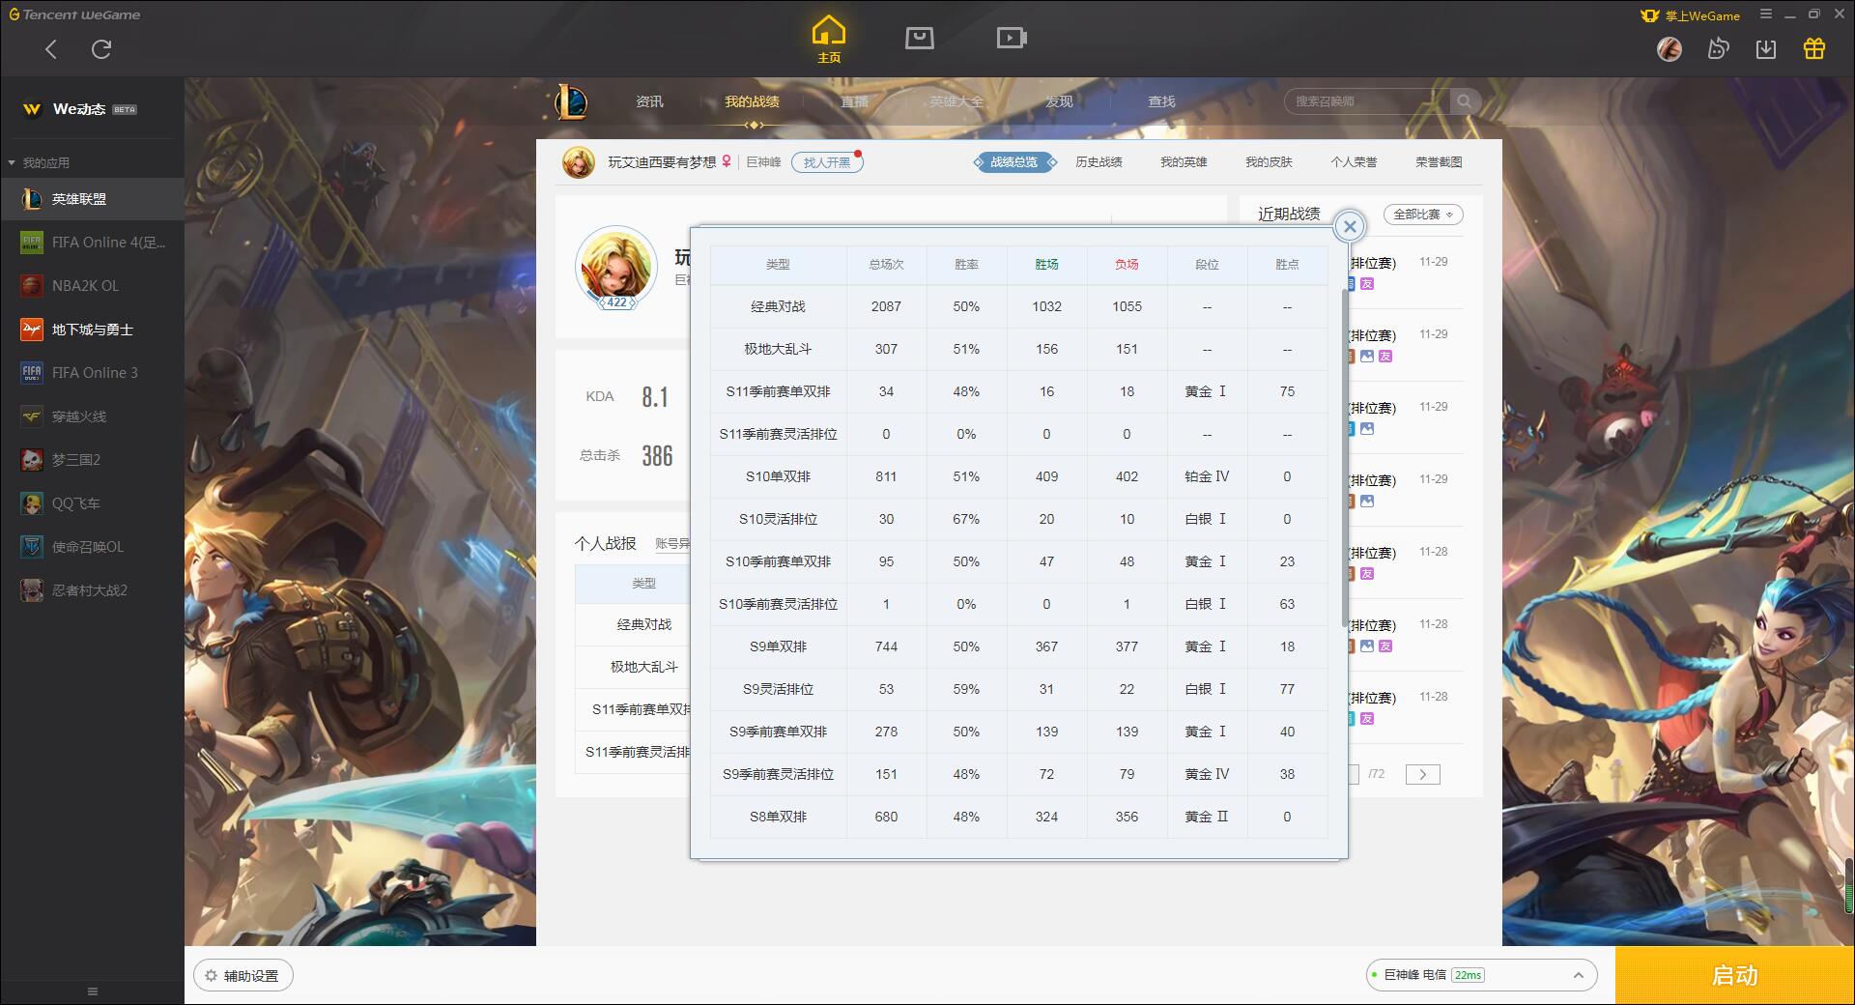Select the S9灵活排位 row

pyautogui.click(x=1019, y=689)
